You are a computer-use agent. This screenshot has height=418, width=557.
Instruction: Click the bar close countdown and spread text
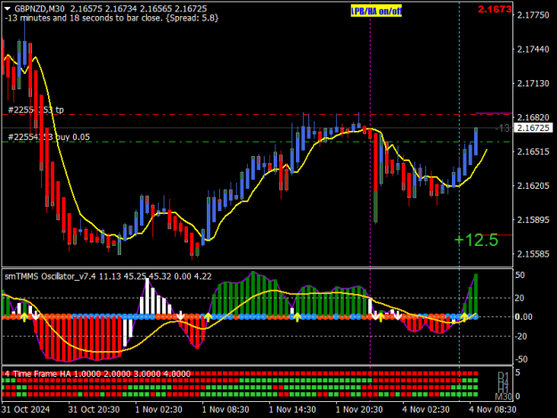point(111,18)
